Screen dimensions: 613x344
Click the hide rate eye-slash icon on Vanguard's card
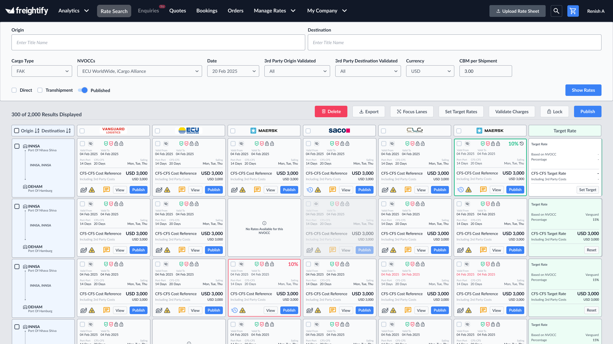91,143
